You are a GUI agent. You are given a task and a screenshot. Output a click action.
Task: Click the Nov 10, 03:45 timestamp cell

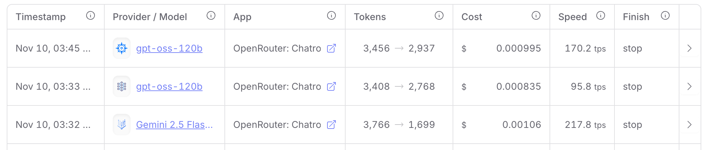click(x=53, y=49)
